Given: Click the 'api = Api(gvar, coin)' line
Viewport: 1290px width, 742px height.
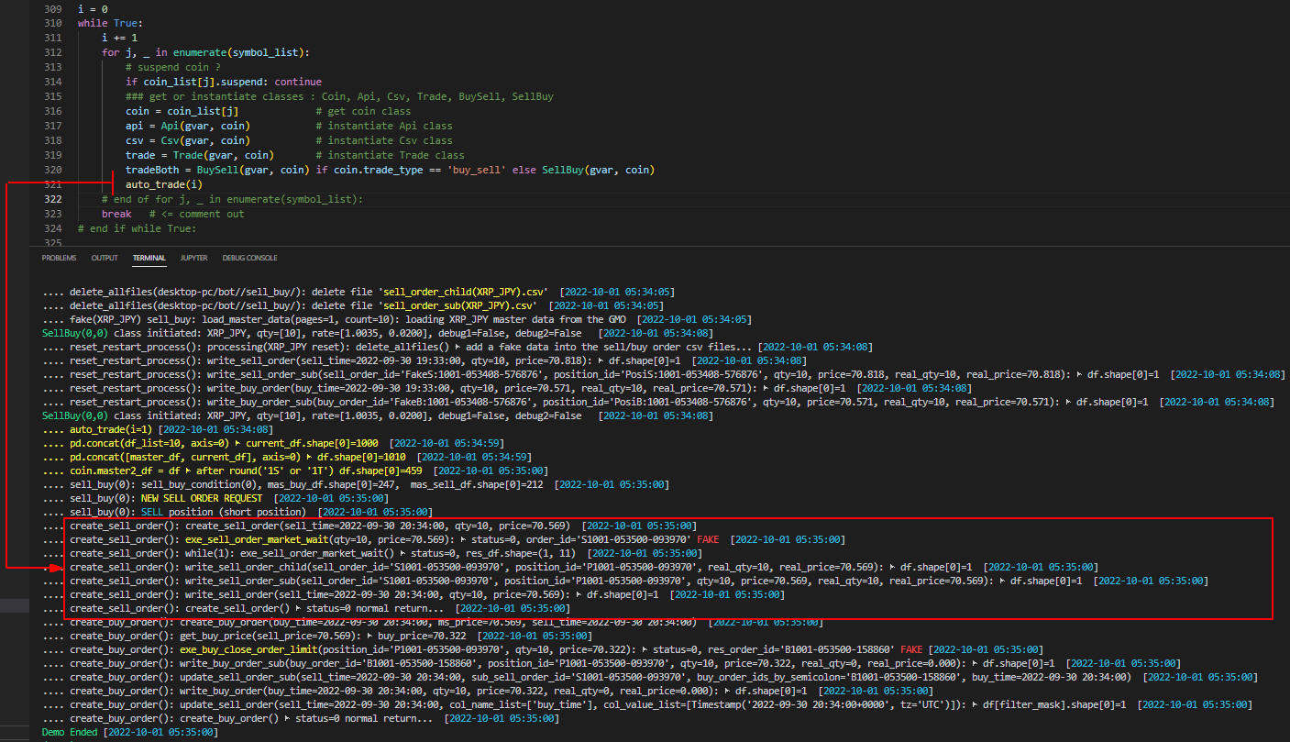Looking at the screenshot, I should pos(187,126).
